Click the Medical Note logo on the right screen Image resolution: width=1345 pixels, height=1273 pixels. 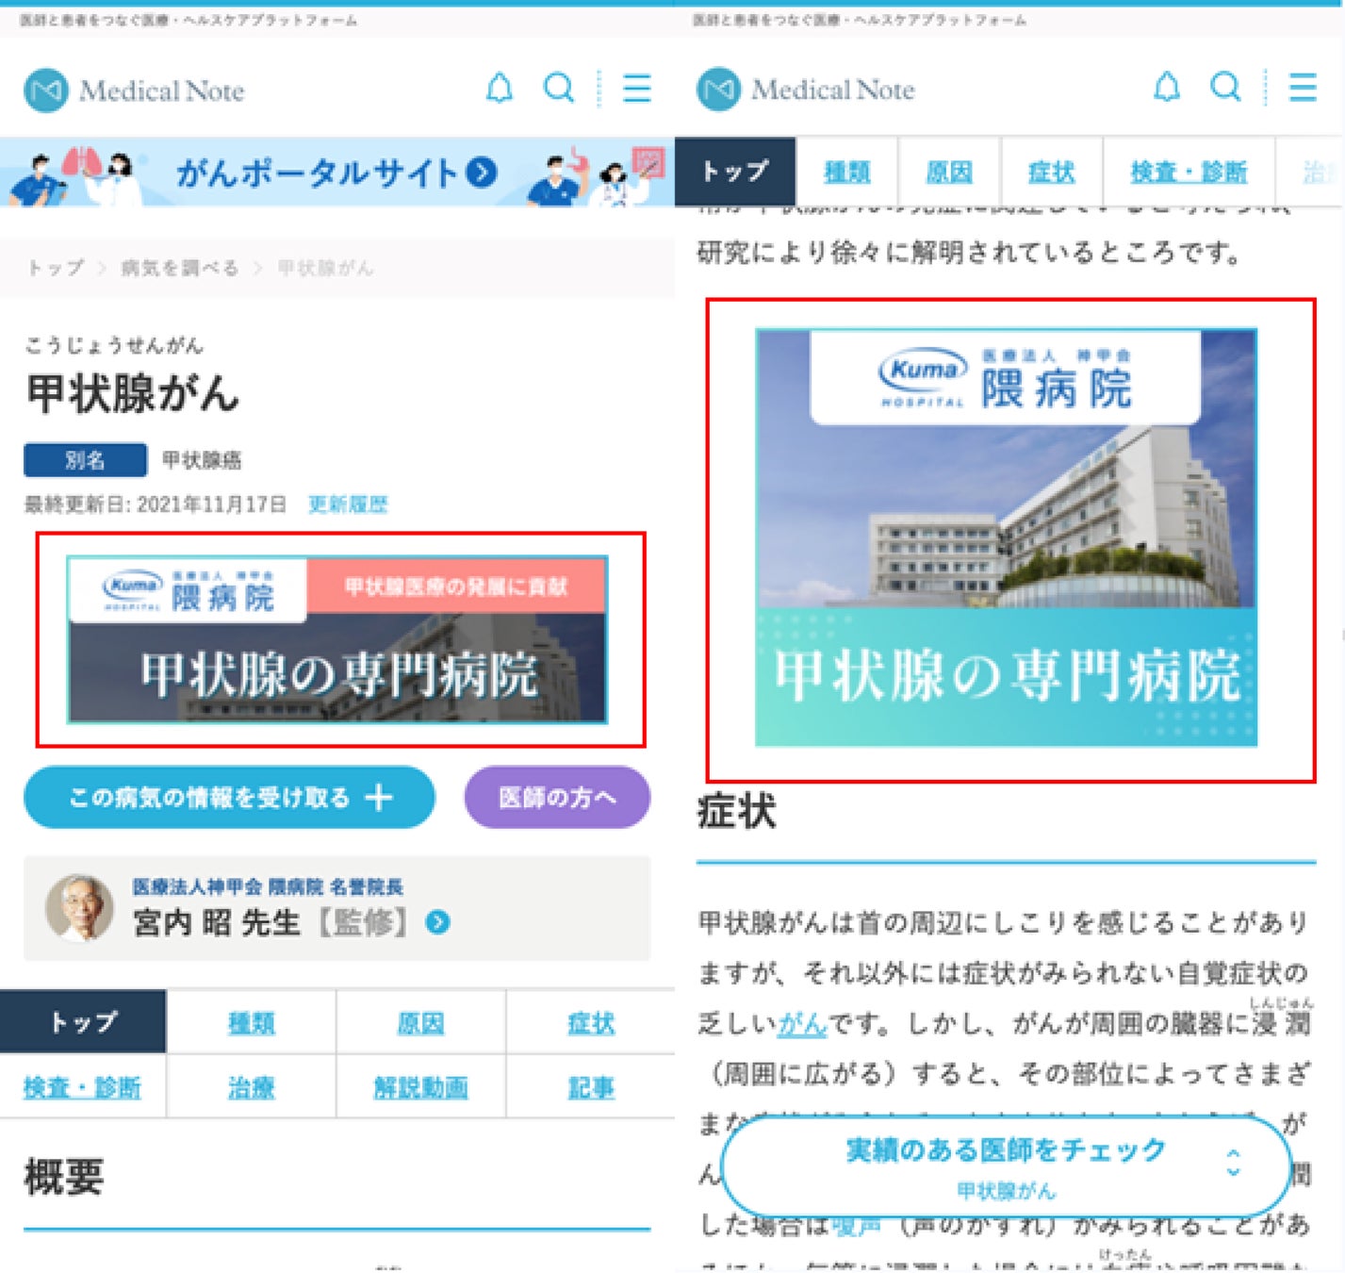(x=806, y=90)
